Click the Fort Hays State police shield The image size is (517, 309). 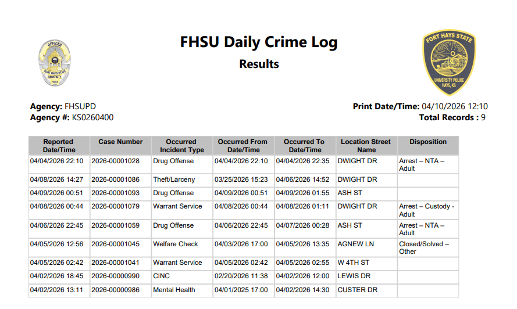click(x=449, y=62)
